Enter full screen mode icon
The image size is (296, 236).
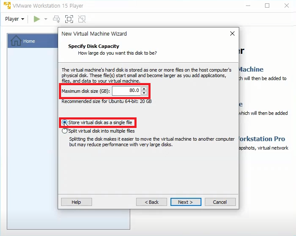(69, 19)
